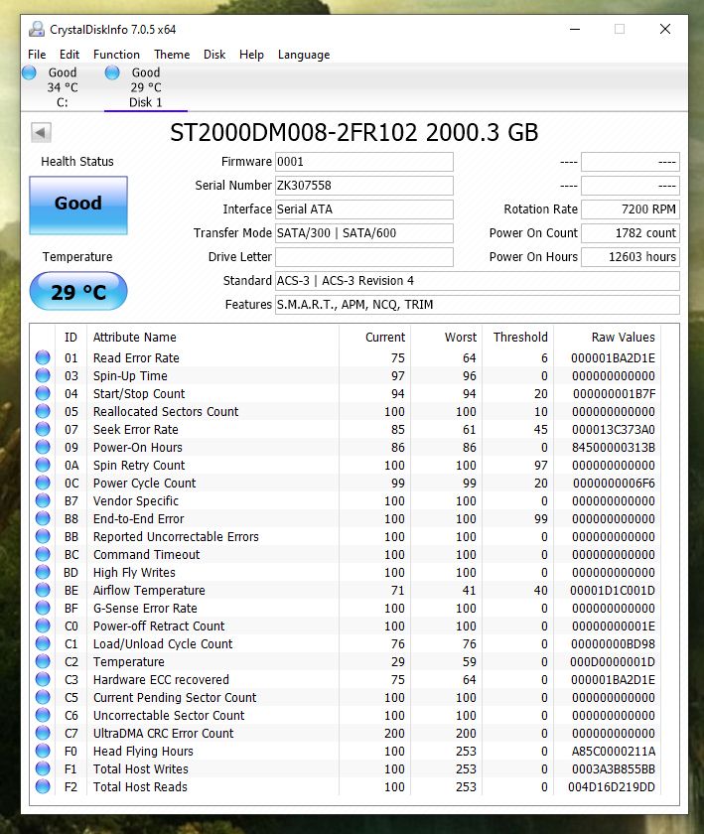Viewport: 704px width, 834px height.
Task: Click the Firmware field showing 0001
Action: coord(364,162)
